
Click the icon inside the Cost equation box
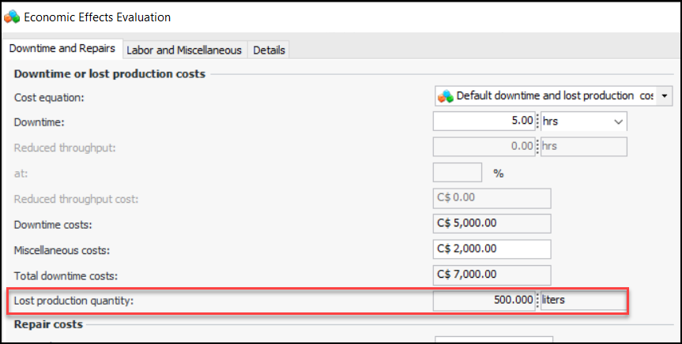446,96
